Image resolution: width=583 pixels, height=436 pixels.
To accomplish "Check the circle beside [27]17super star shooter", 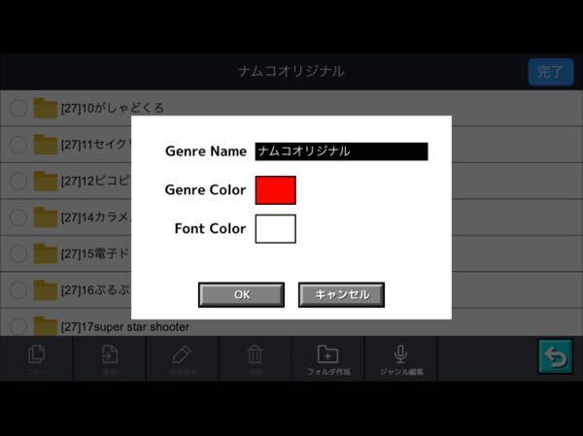I will pyautogui.click(x=17, y=326).
